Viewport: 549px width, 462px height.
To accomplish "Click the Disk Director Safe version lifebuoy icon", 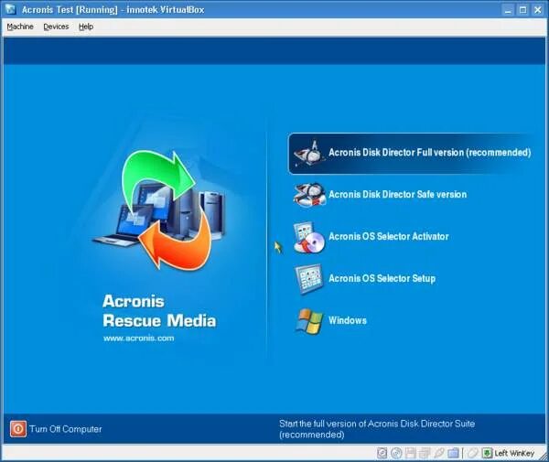I will tap(309, 195).
